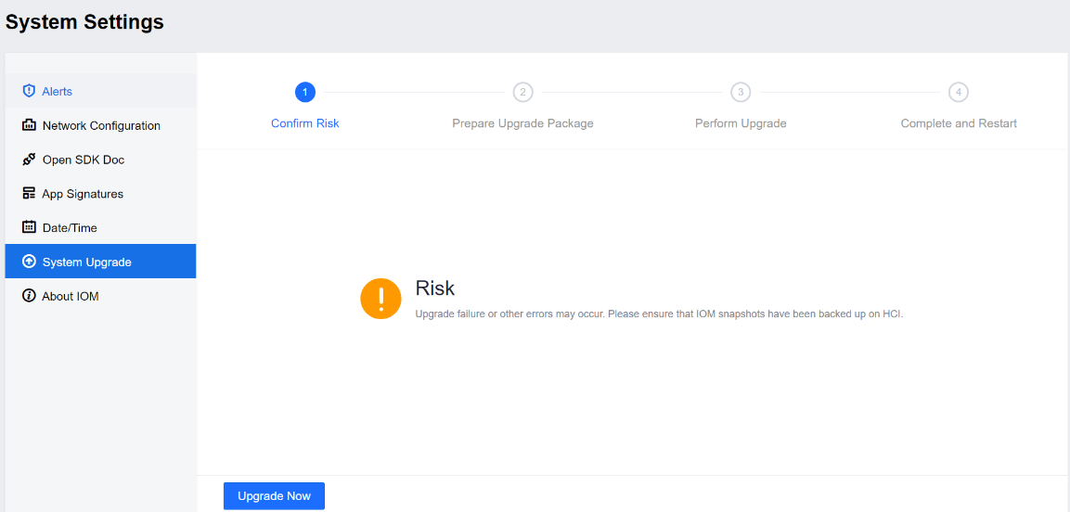Click the Network Configuration icon
This screenshot has width=1070, height=512.
tap(29, 125)
